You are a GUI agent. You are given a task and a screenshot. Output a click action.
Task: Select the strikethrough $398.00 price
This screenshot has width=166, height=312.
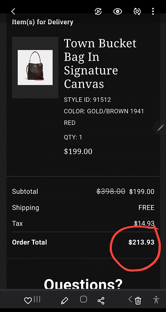(111, 191)
